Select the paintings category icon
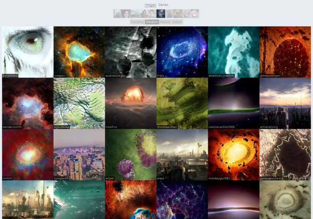313x219 pixels. 152,14
